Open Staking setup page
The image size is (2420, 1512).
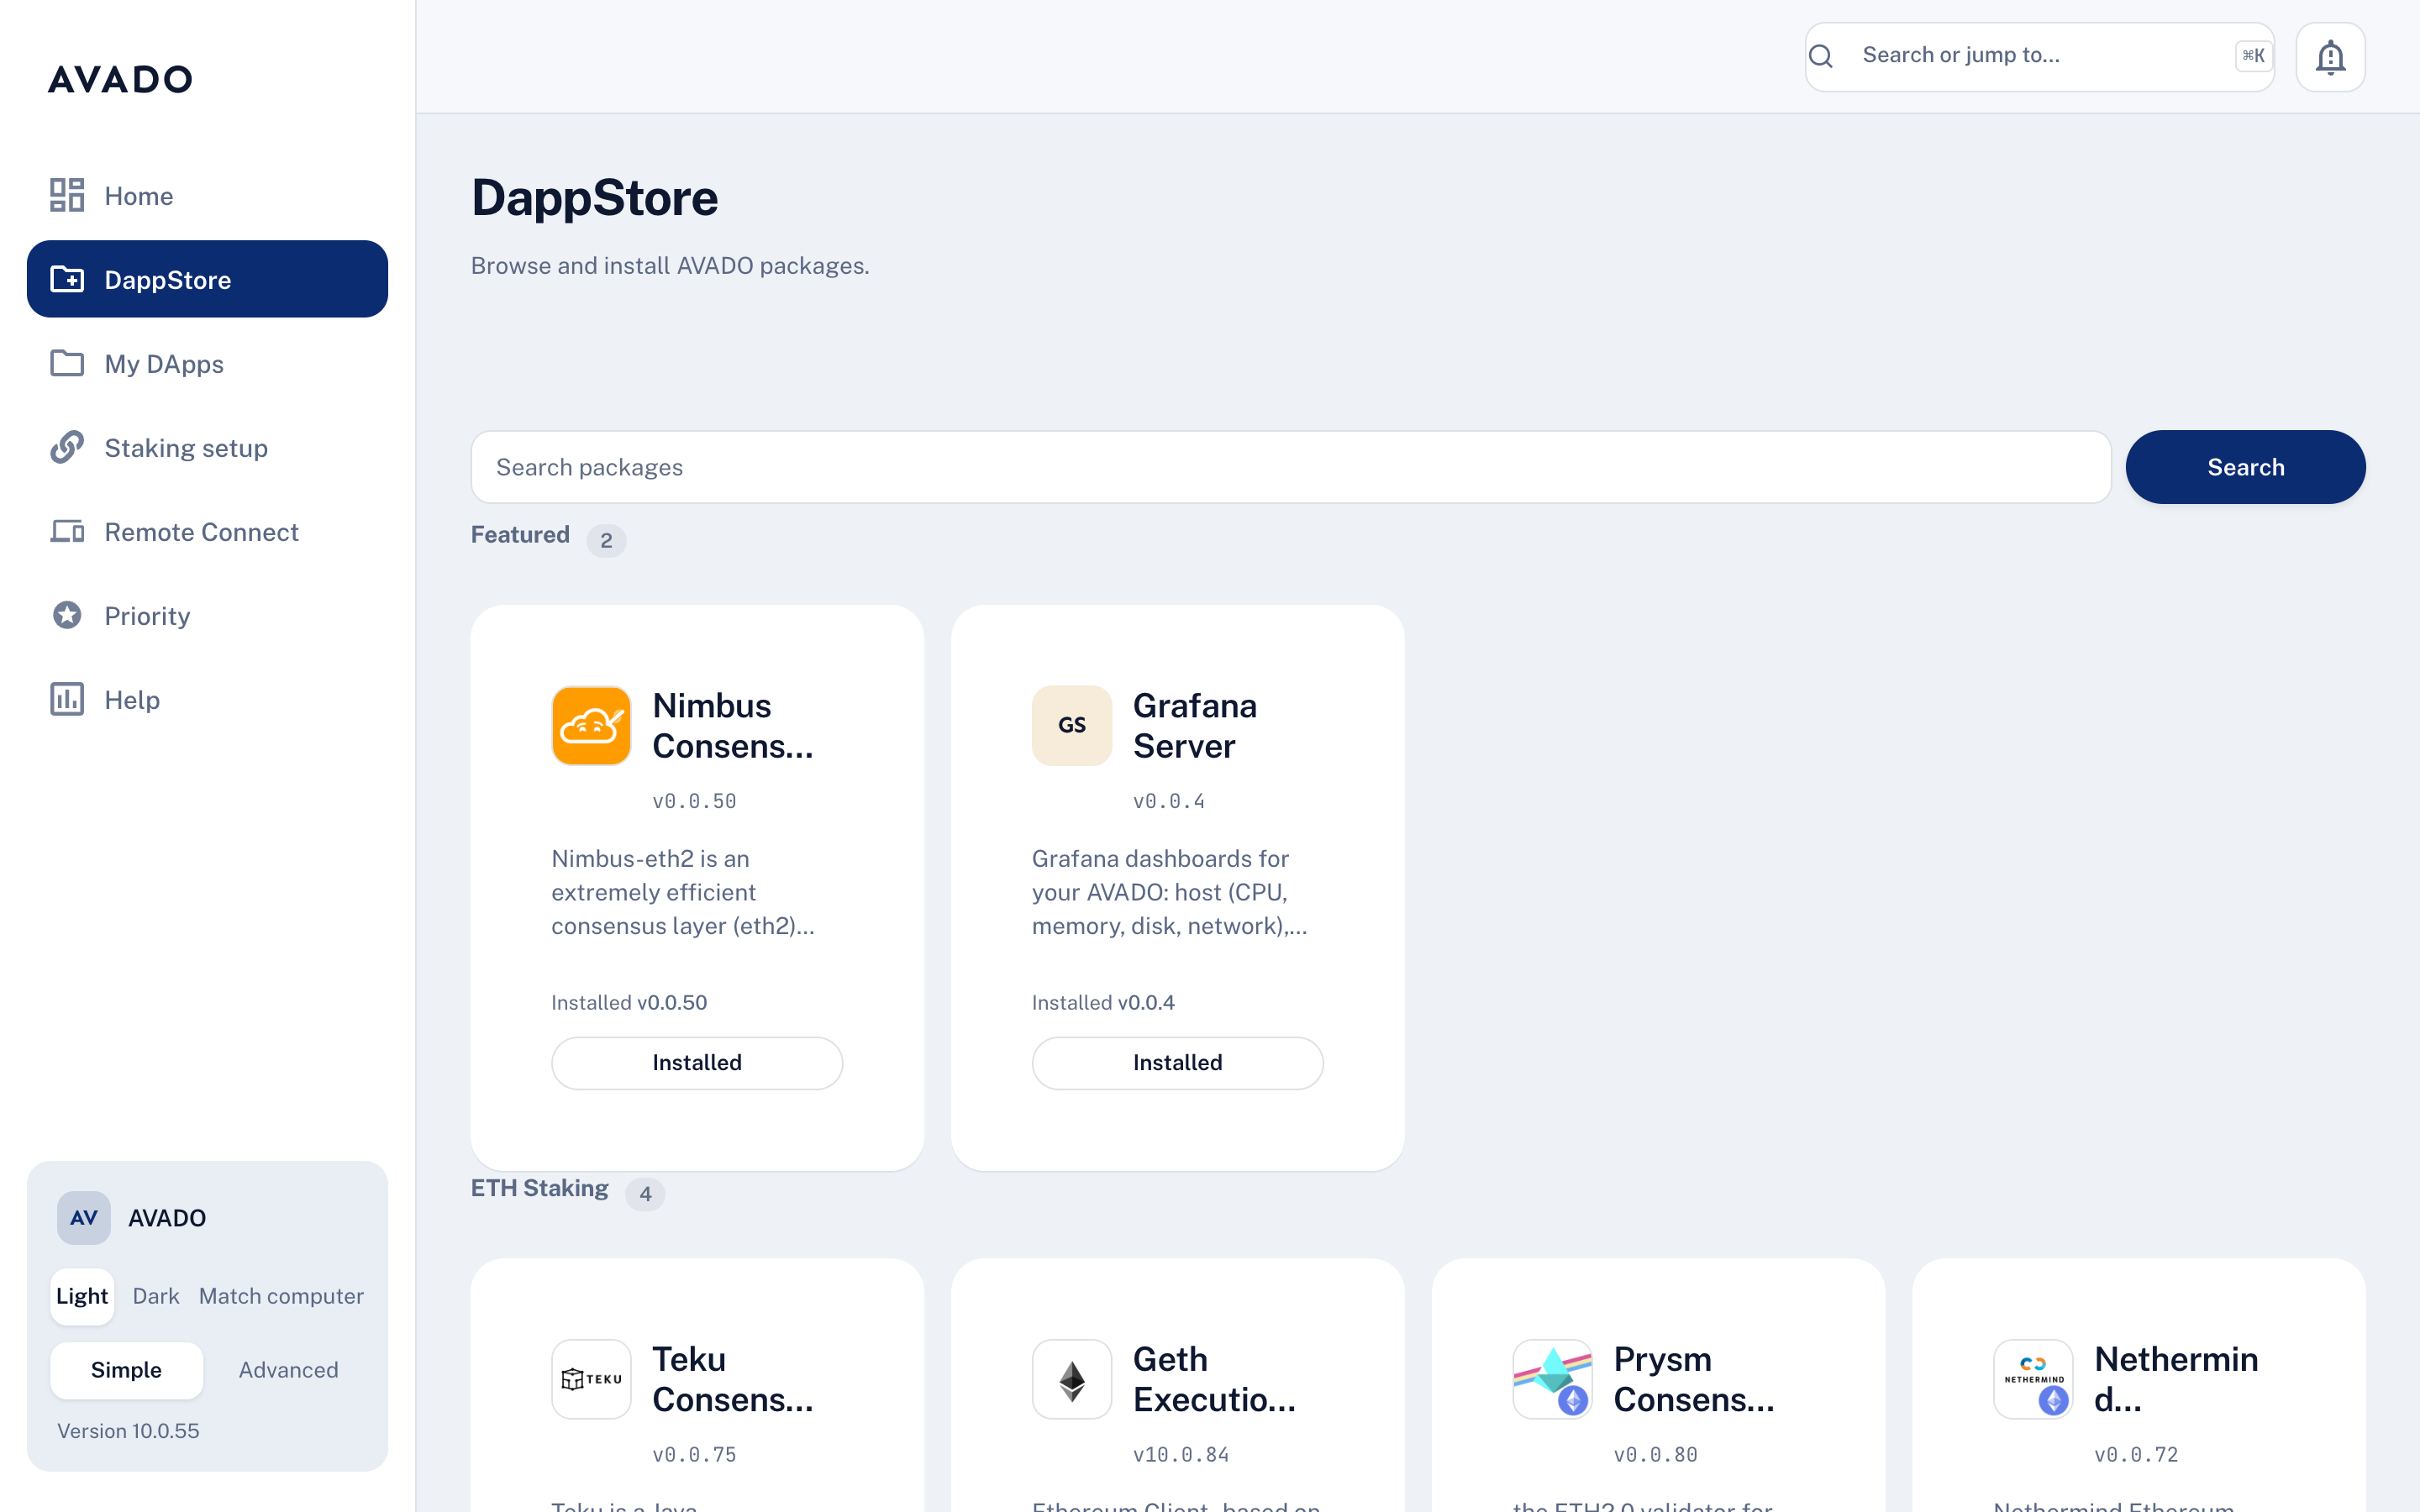(x=207, y=447)
